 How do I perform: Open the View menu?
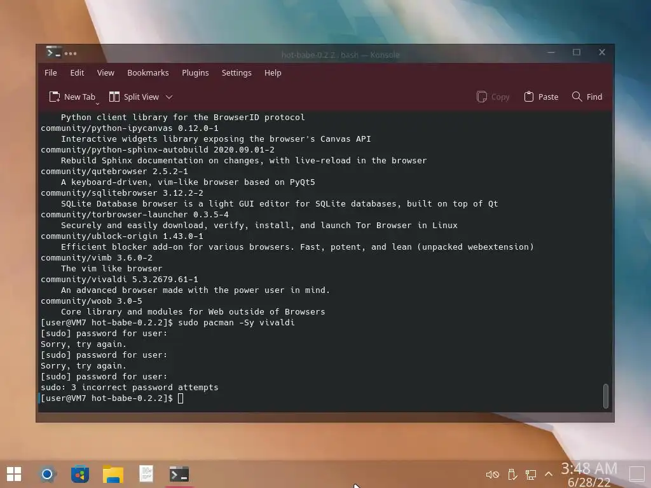pos(106,72)
